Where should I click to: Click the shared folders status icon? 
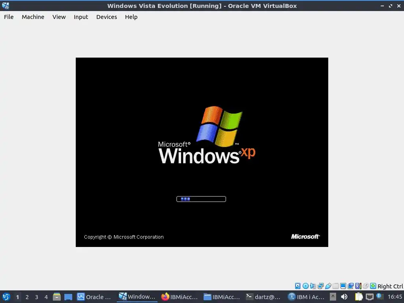point(335,286)
